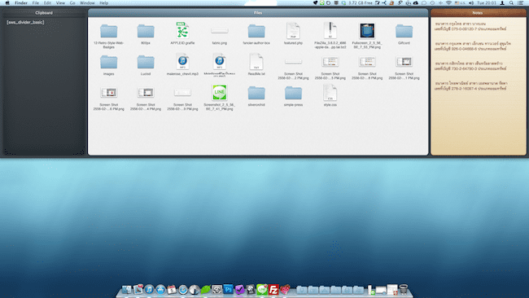
Task: Select the [sws_divider_basic] clipboard entry
Action: pos(25,22)
